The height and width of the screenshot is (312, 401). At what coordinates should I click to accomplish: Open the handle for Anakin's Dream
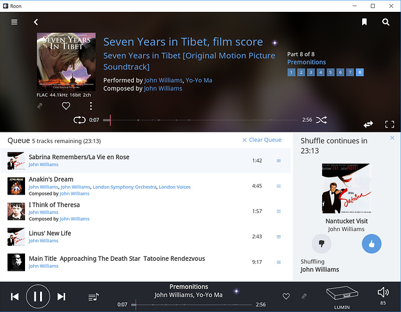click(x=279, y=186)
